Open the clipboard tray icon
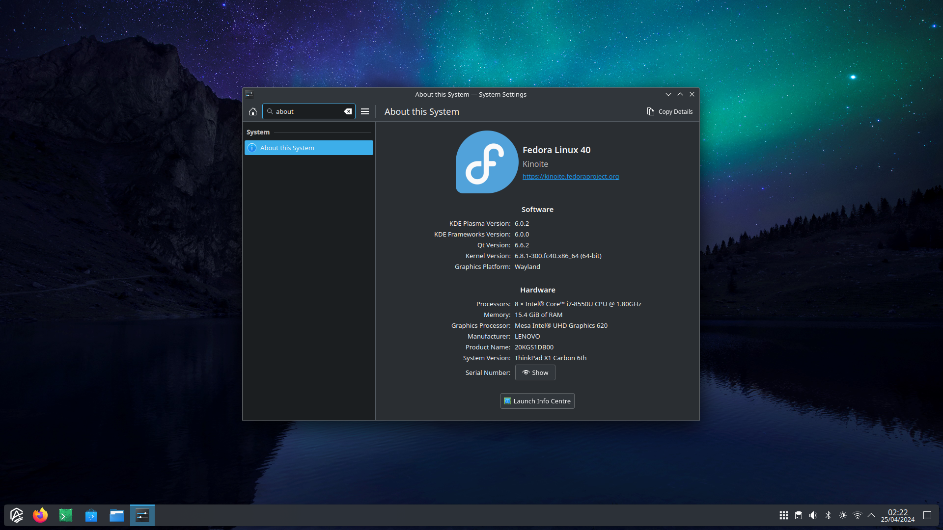 click(799, 515)
